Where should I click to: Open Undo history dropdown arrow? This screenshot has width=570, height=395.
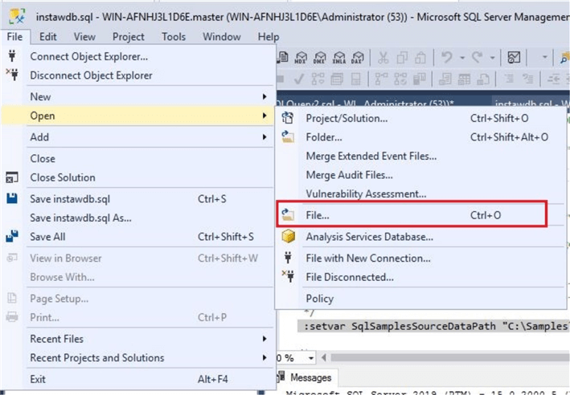coord(462,57)
